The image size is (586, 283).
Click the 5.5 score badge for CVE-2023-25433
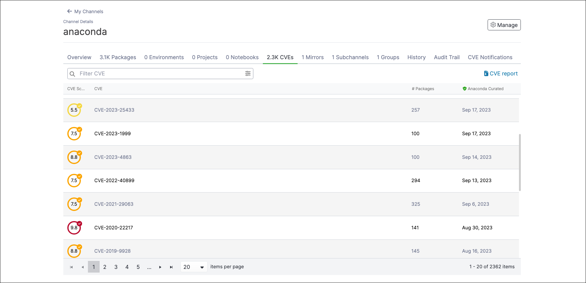pos(74,110)
